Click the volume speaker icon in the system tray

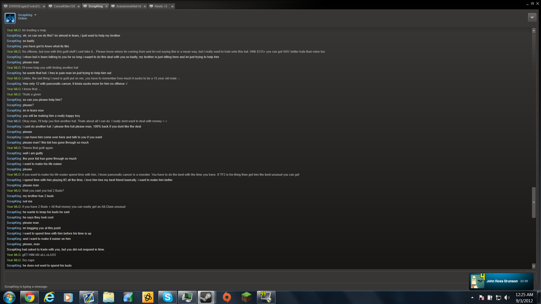(x=507, y=298)
